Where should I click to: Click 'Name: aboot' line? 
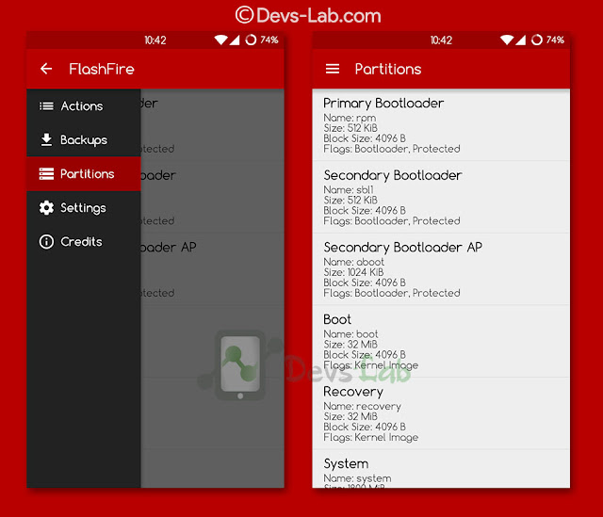[354, 262]
